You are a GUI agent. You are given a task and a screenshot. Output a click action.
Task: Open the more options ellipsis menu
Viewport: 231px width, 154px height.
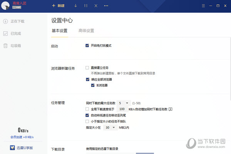[106, 6]
